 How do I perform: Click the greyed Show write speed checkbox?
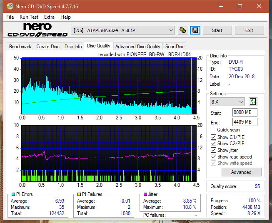(x=213, y=163)
